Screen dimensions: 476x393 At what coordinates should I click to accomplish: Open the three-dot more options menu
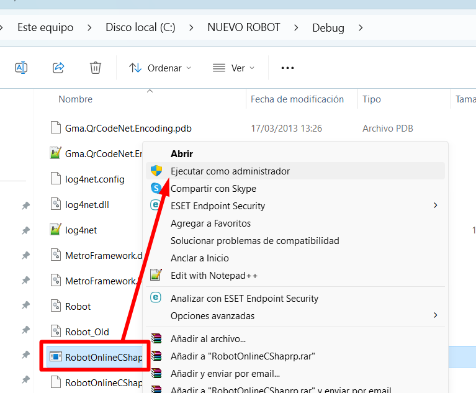tap(287, 68)
